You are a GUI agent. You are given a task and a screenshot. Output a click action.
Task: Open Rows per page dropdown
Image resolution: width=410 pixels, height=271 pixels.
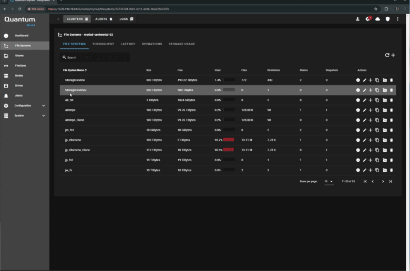pyautogui.click(x=329, y=181)
